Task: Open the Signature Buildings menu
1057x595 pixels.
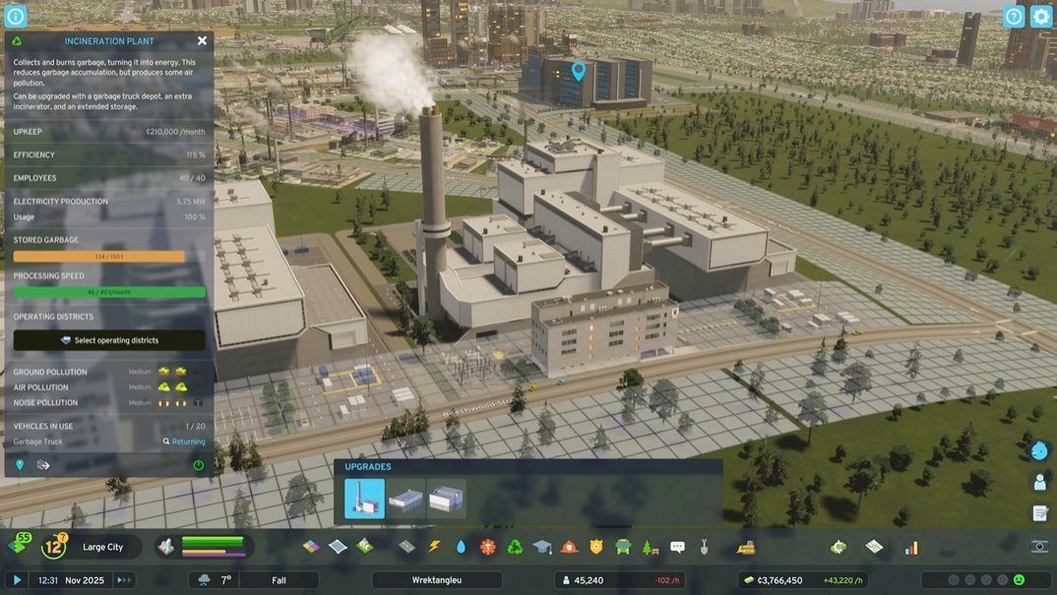Action: (365, 547)
